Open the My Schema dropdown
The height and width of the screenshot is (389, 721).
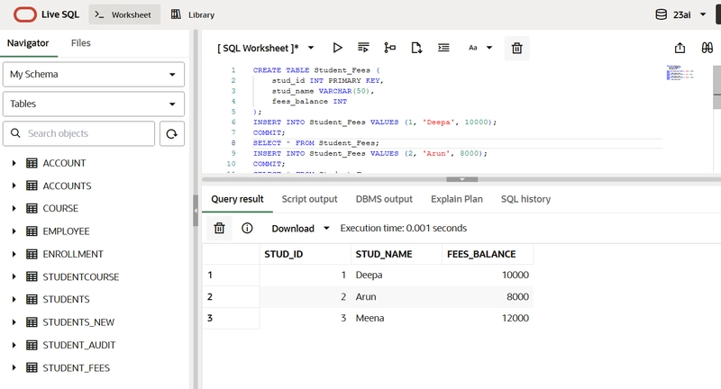coord(94,74)
